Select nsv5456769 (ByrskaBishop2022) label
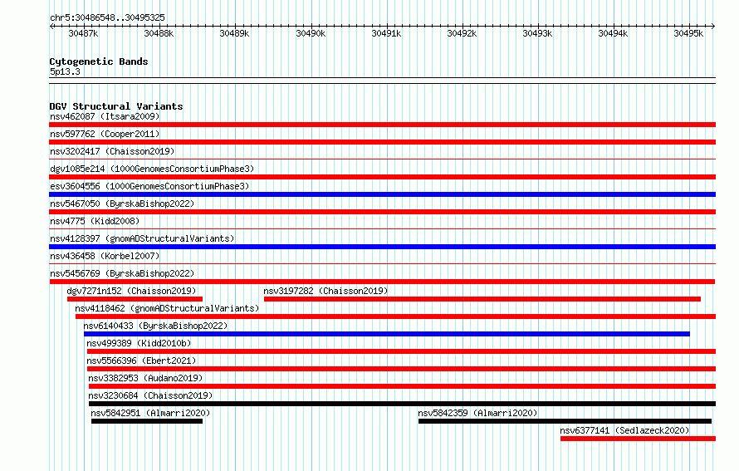The image size is (739, 471). [x=122, y=273]
